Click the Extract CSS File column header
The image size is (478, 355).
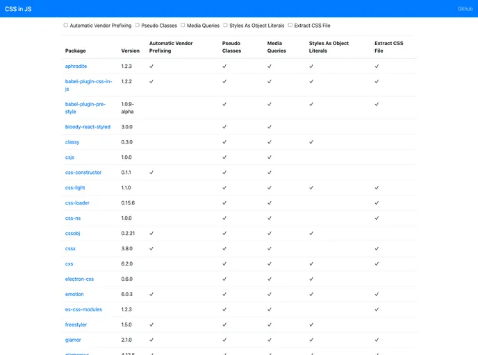(x=388, y=47)
